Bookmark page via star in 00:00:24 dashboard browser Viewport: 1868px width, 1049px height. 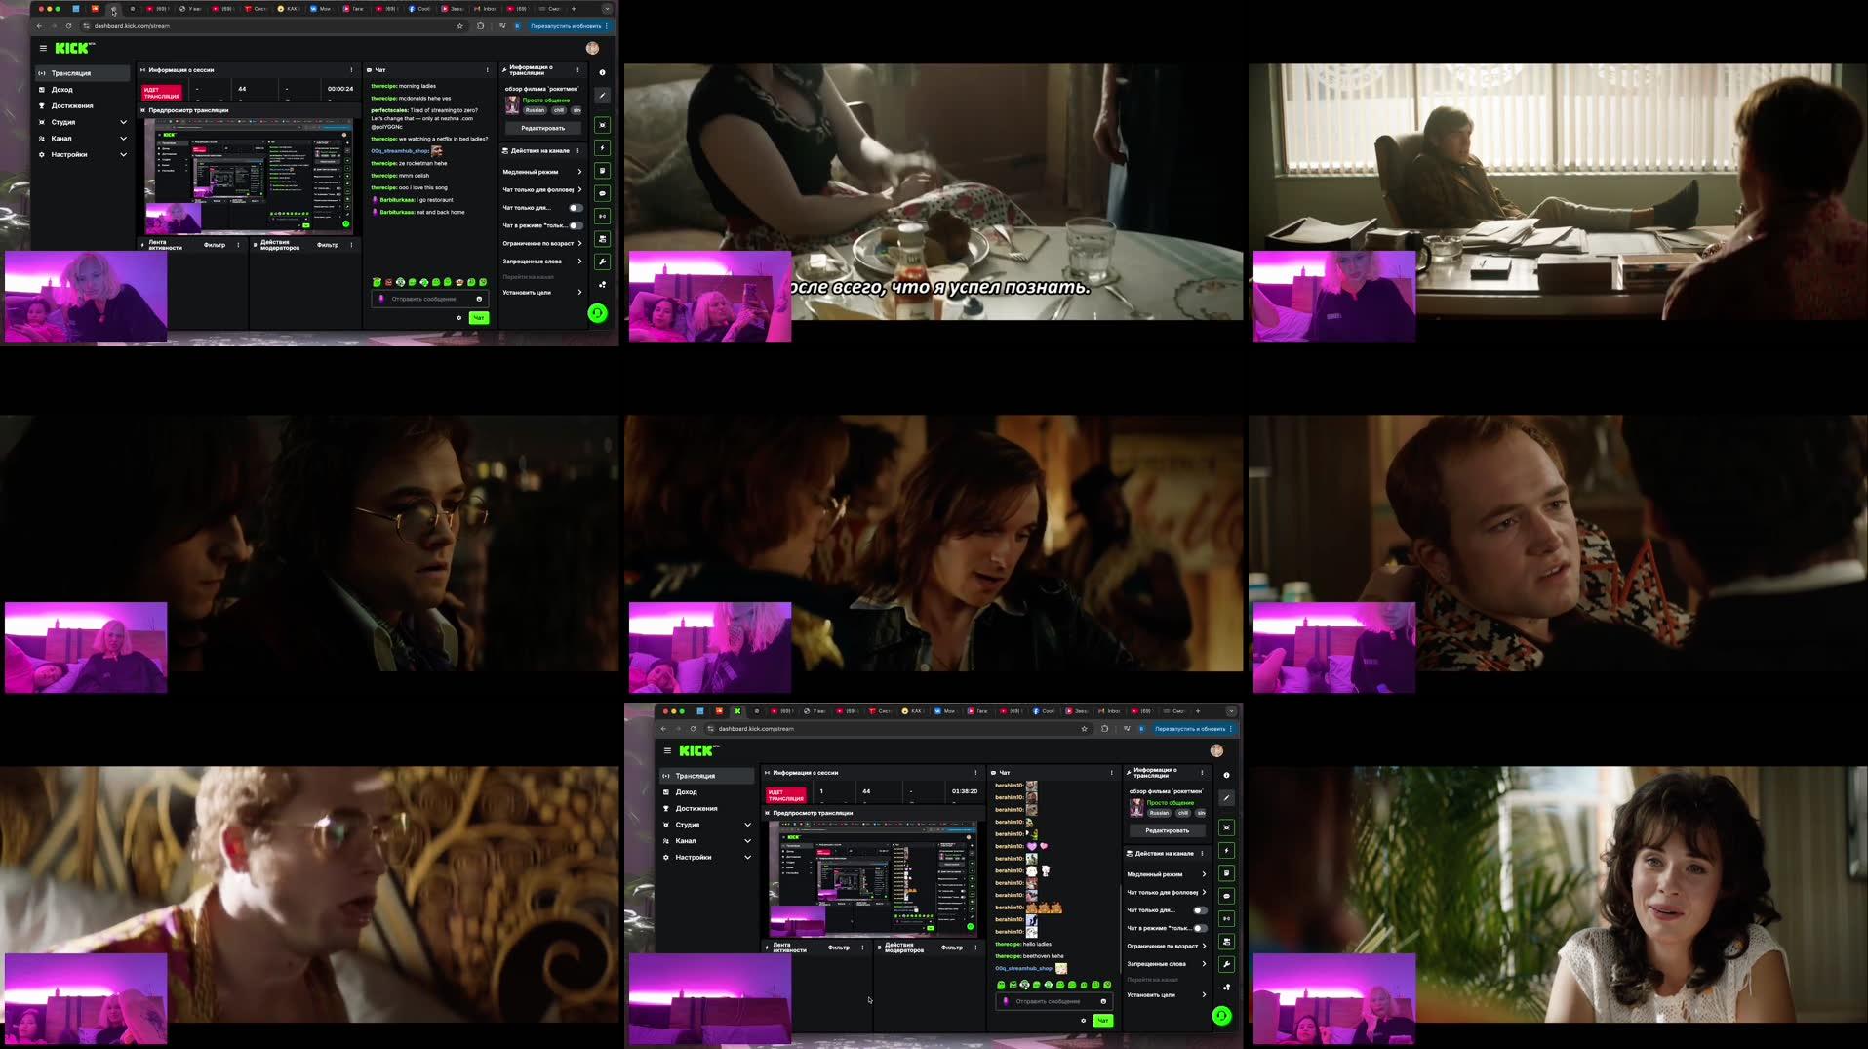pos(459,26)
